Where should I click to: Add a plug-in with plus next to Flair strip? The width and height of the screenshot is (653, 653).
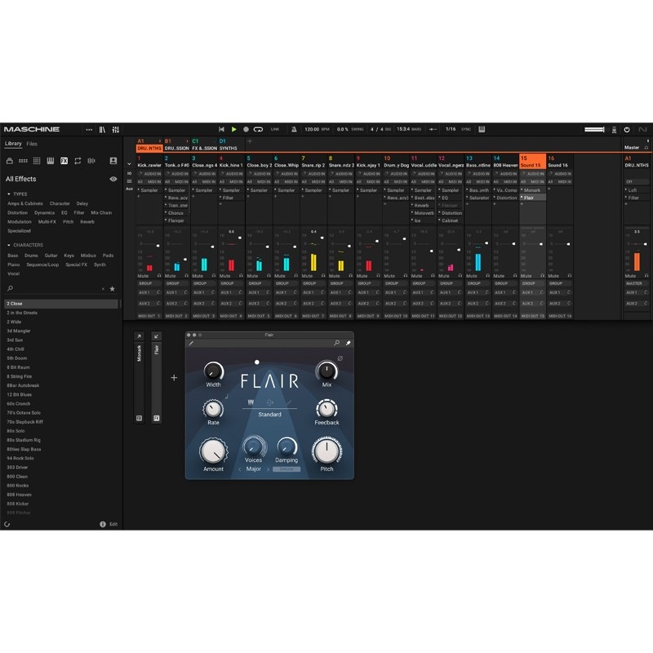[174, 378]
